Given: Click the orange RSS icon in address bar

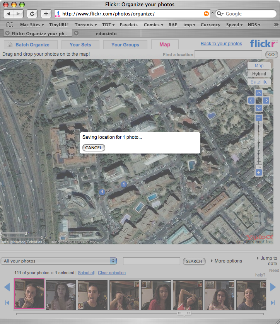Looking at the screenshot, I should pyautogui.click(x=206, y=14).
